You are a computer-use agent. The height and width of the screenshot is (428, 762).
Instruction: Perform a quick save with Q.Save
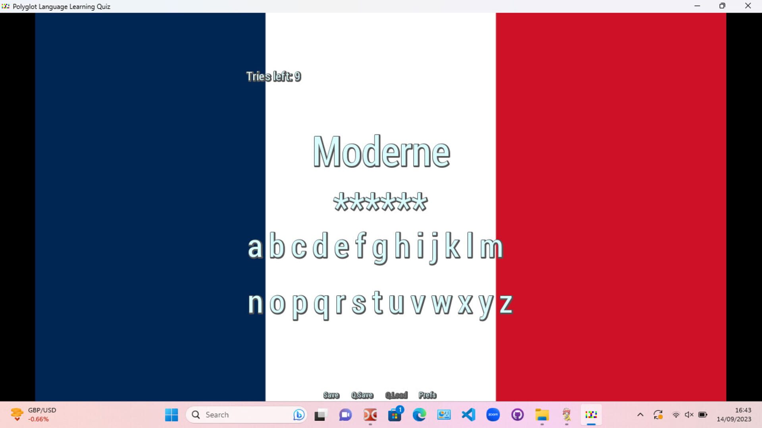[362, 395]
